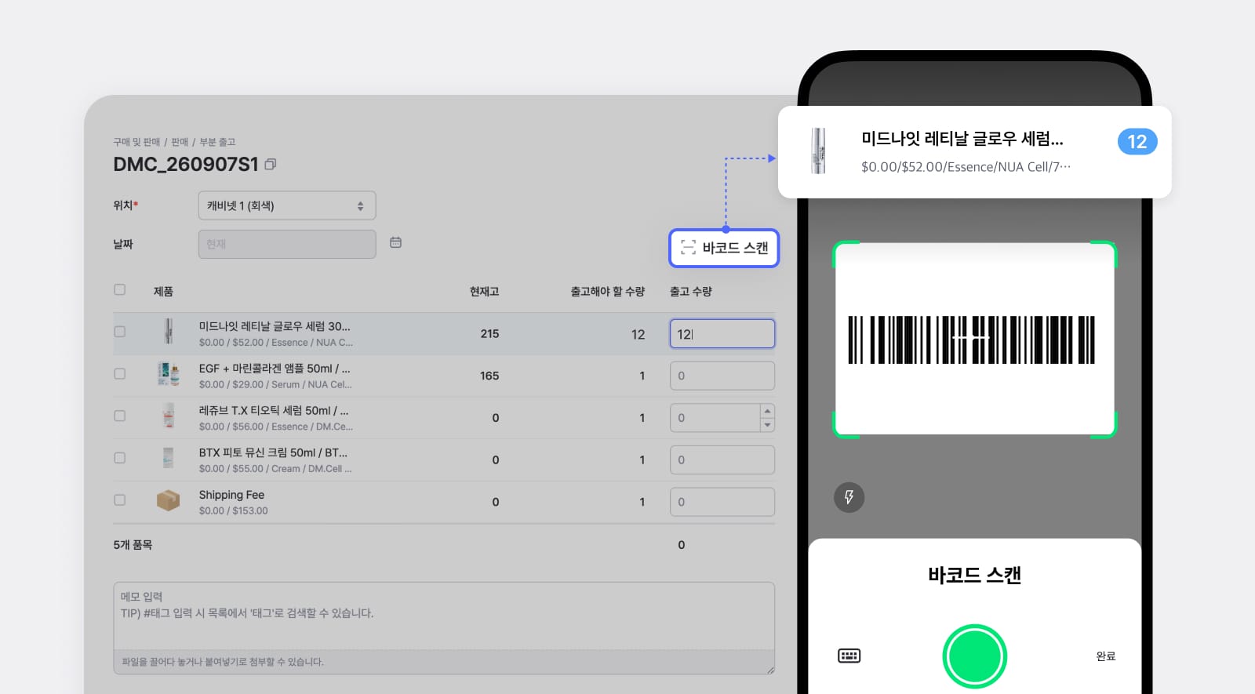
Task: Click the 부분 출고 breadcrumb
Action: 217,142
